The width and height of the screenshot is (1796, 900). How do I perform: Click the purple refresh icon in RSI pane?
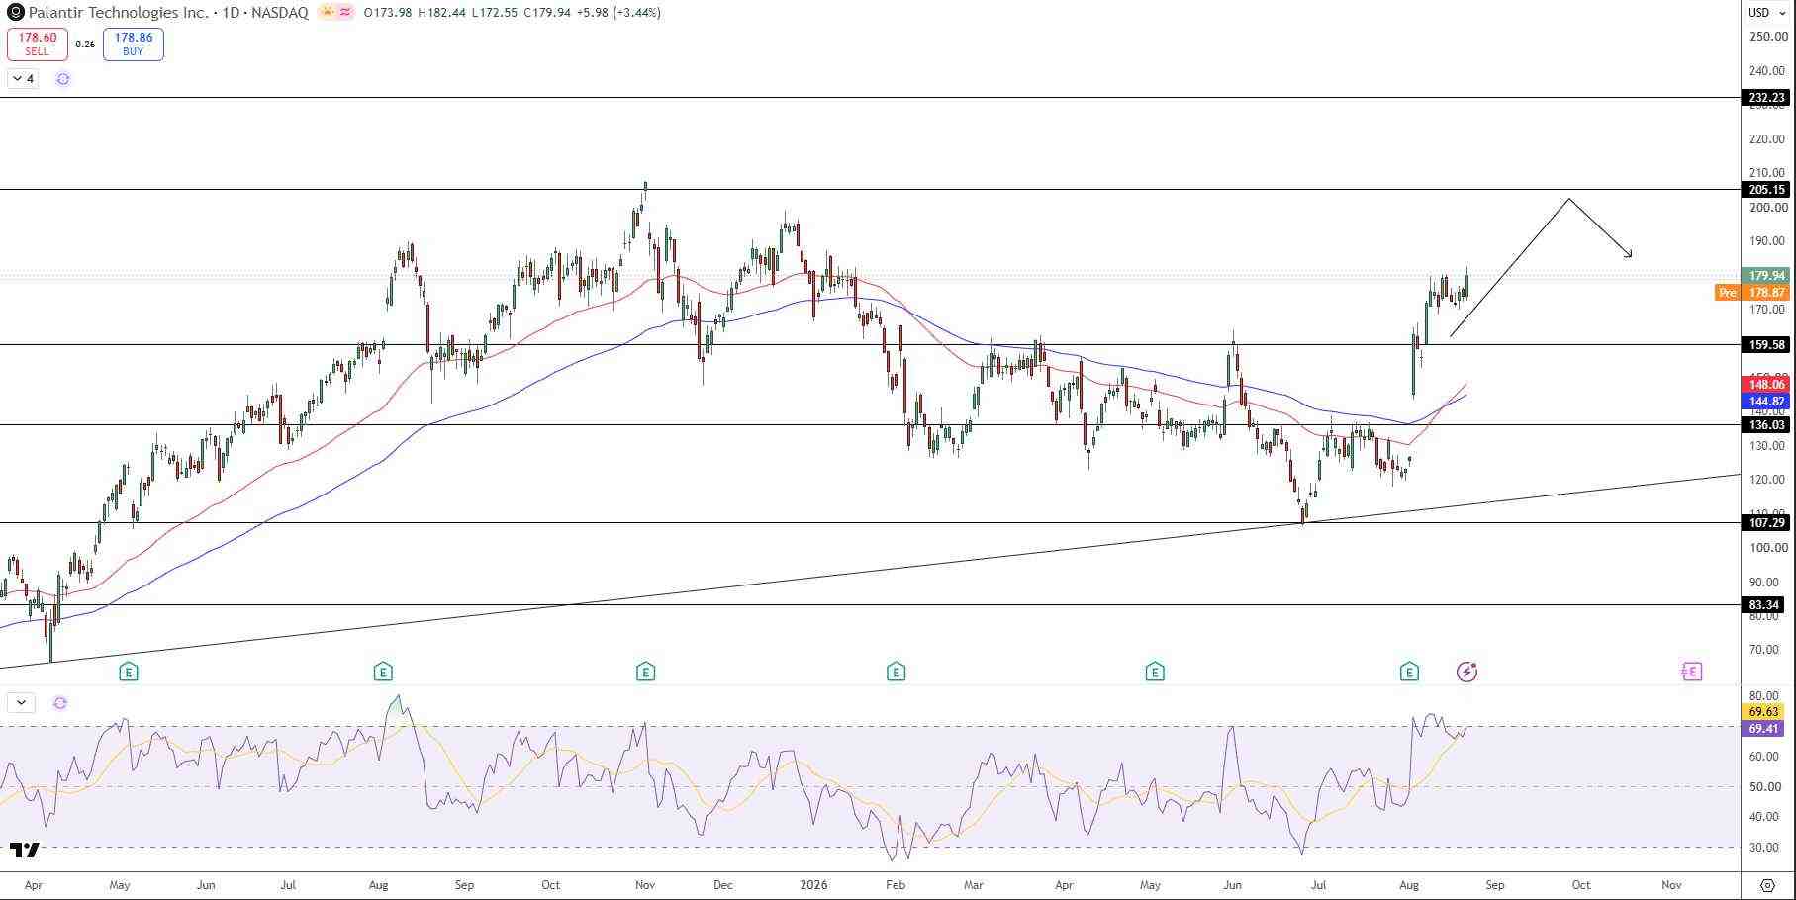coord(60,703)
